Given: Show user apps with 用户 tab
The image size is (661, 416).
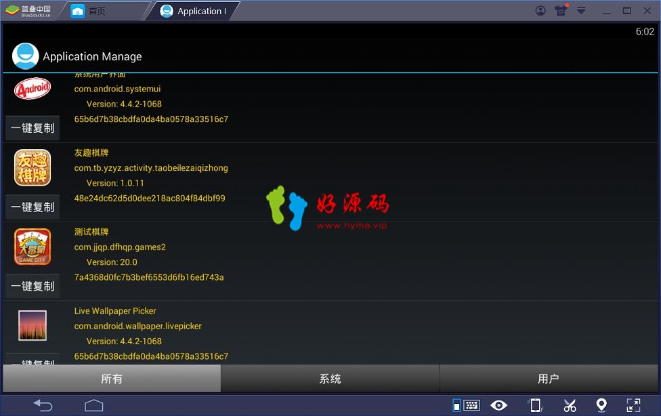Looking at the screenshot, I should (x=549, y=379).
